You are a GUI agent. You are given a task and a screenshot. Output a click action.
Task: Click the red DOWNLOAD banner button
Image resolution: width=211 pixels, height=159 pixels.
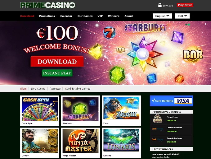(57, 61)
